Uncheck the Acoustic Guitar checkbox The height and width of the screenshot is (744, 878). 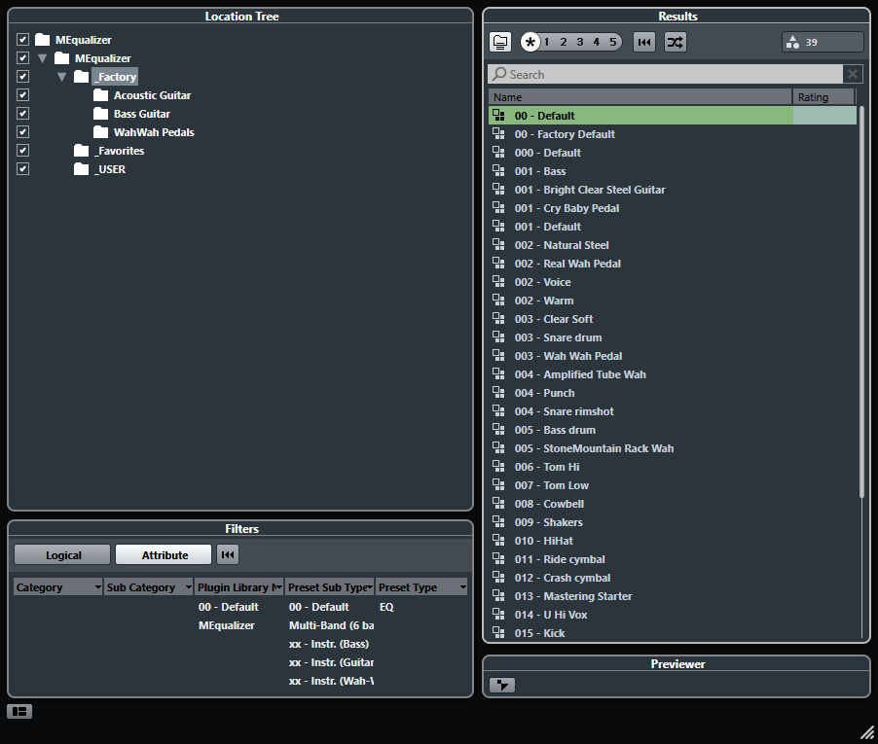click(22, 95)
